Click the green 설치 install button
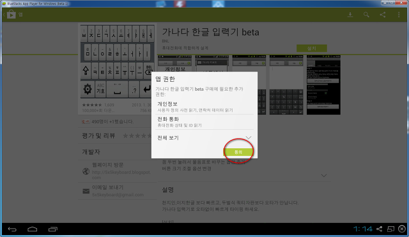Screen dimensions: 409x237 pos(311,49)
